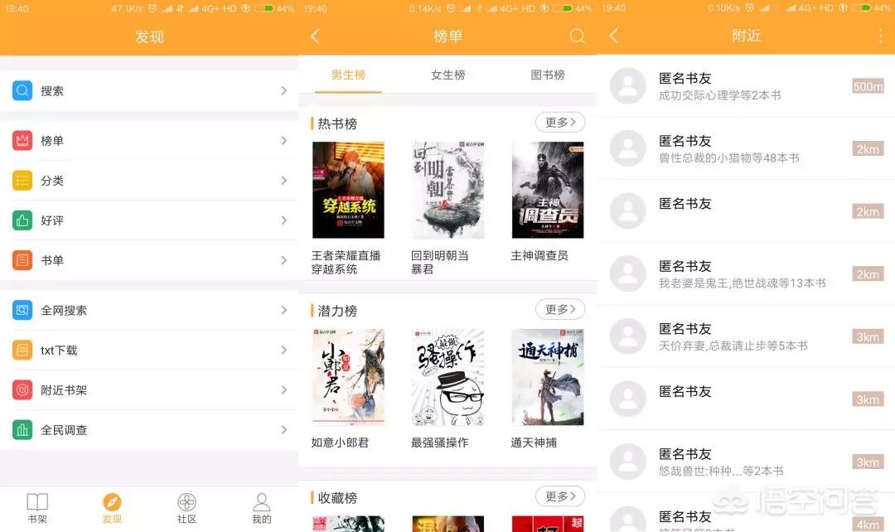
Task: Tap the orange 书单 icon
Action: tap(22, 260)
